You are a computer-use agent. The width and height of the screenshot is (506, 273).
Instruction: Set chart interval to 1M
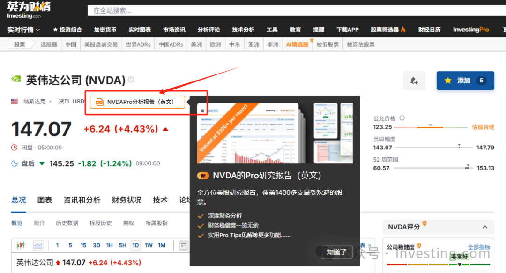[162, 245]
